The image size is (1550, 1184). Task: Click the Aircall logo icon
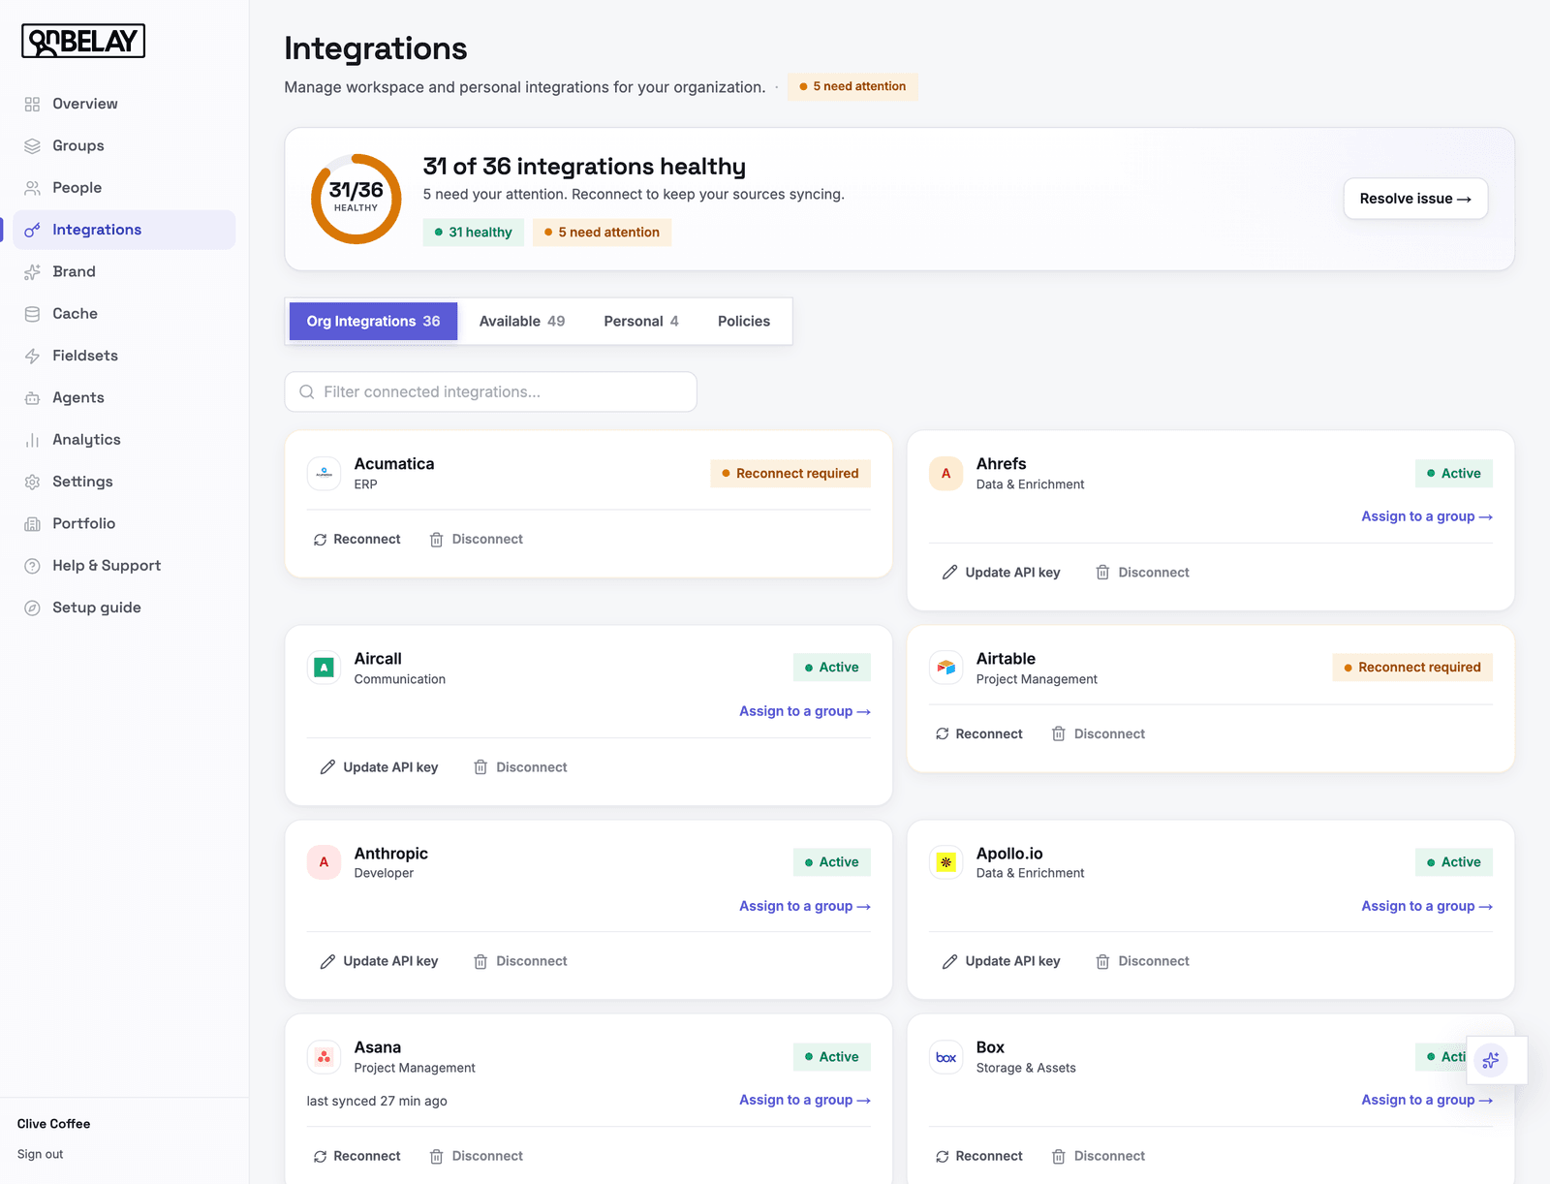click(324, 668)
